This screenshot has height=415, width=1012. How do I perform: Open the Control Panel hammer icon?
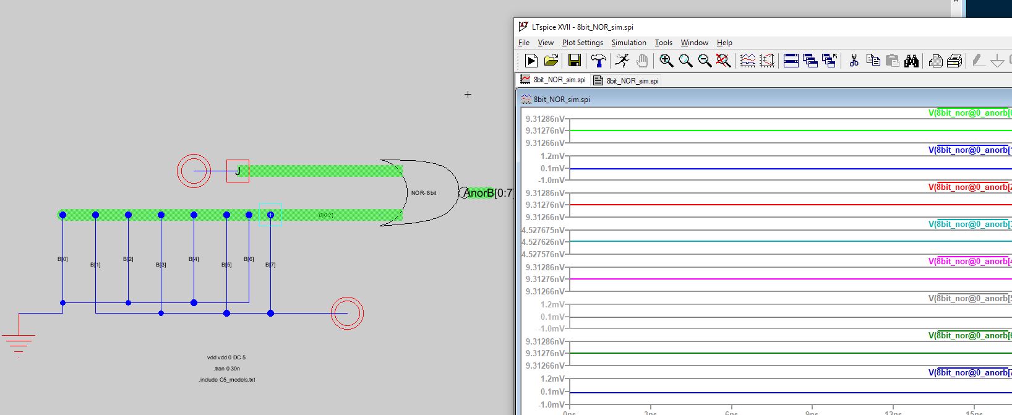[598, 61]
